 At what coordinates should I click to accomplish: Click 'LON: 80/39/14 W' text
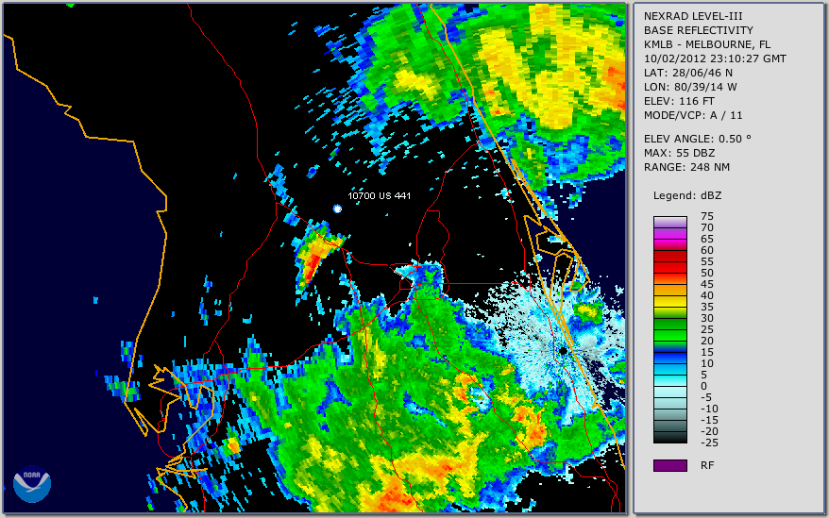(x=690, y=87)
